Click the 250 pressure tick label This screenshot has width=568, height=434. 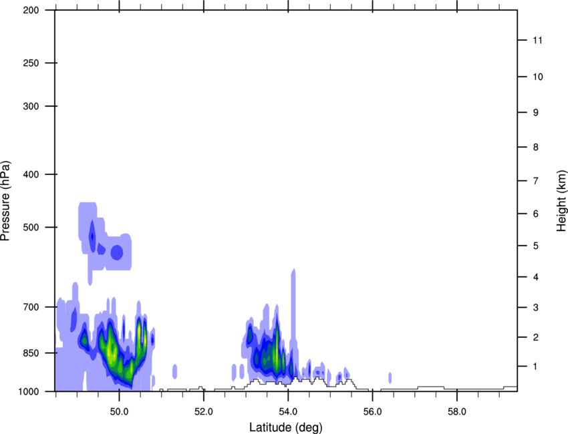pos(31,63)
